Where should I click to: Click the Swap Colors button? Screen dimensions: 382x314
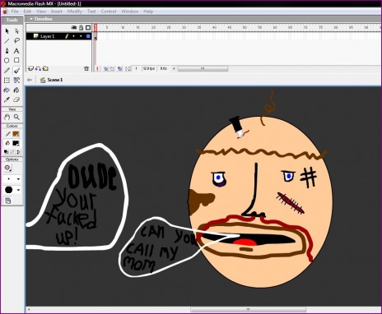18,151
